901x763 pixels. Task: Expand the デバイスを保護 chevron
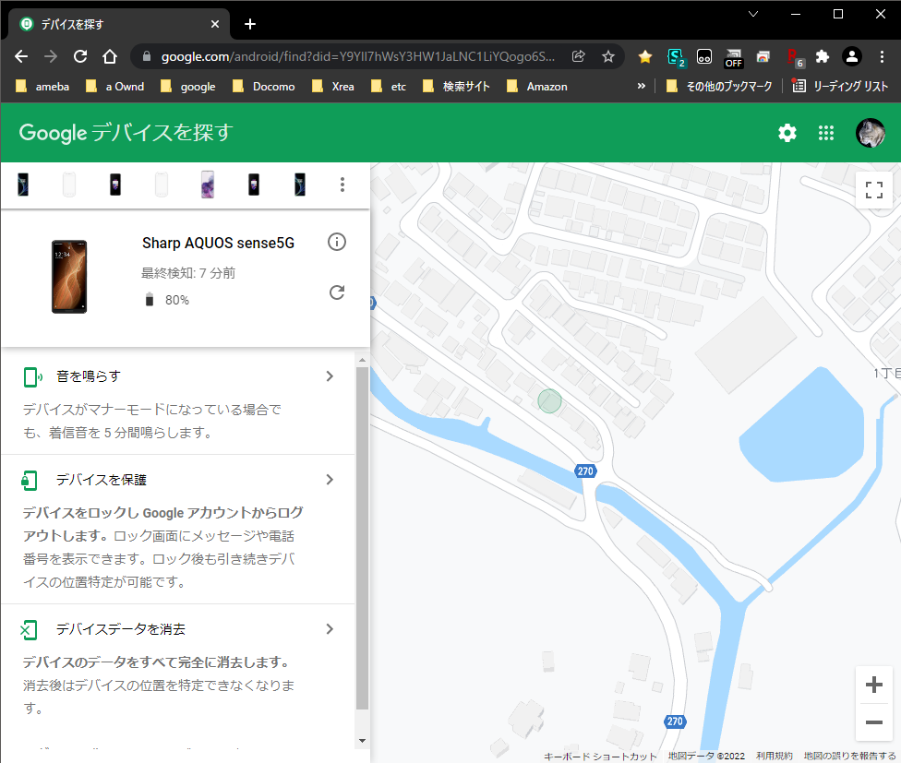point(330,480)
